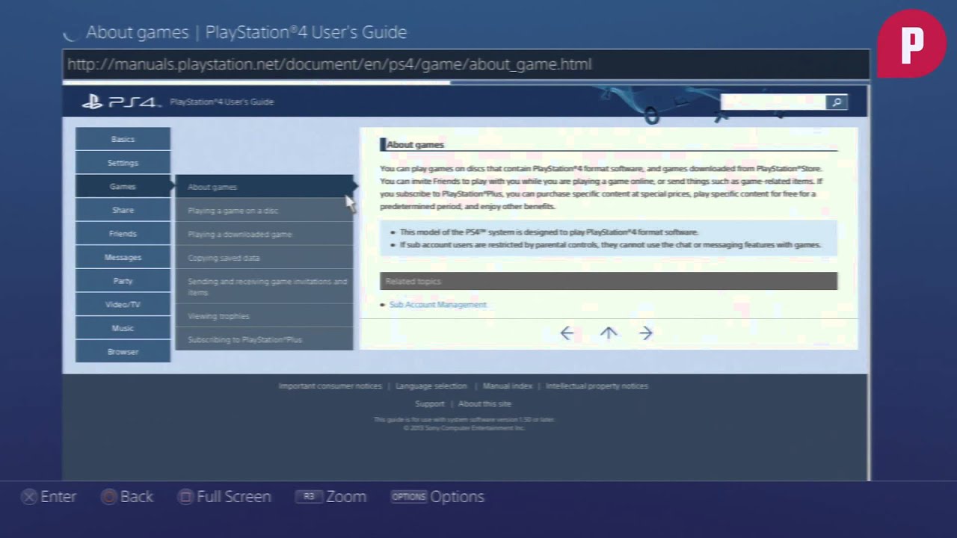Open Sending and receiving game invitations topic
957x538 pixels.
264,287
